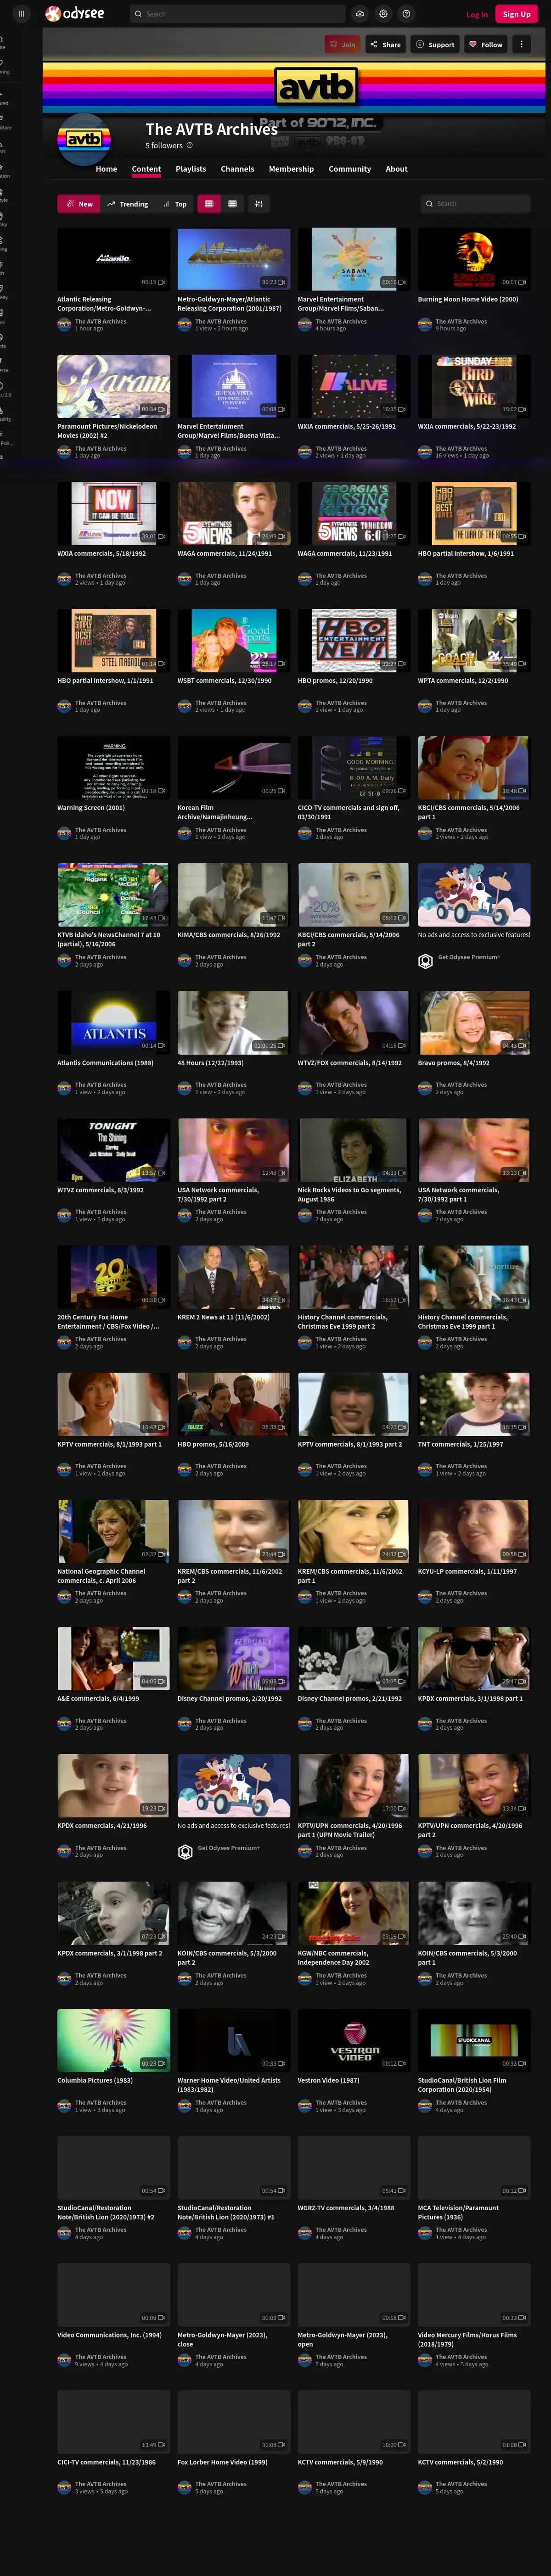Open TNT commercials, 1/25/1997 title

pyautogui.click(x=460, y=1444)
